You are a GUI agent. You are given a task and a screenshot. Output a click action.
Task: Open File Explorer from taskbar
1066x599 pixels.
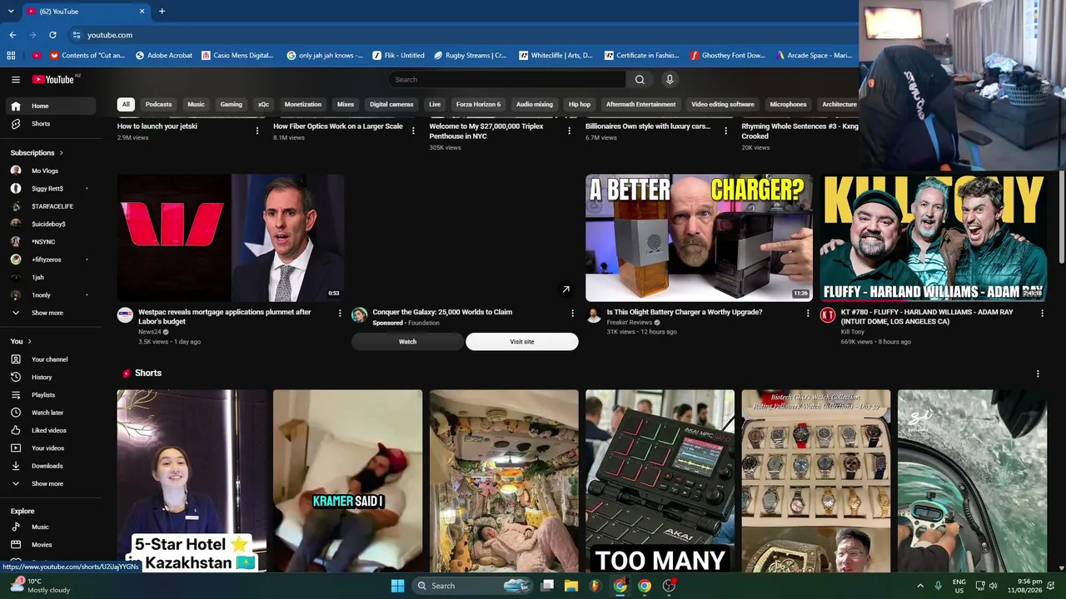571,586
